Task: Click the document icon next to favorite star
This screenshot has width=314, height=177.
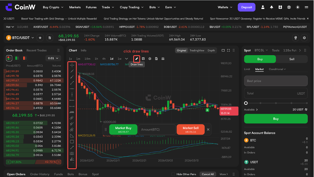Action: click(50, 37)
